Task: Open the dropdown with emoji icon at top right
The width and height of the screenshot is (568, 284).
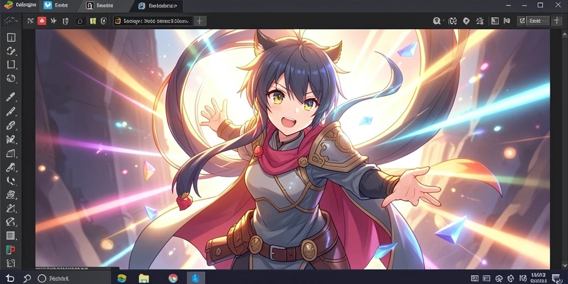Action: 533,21
